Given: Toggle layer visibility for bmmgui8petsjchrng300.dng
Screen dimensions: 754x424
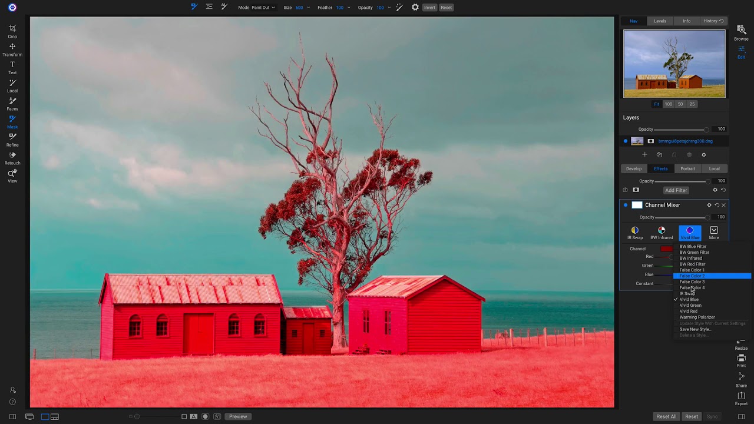Looking at the screenshot, I should click(x=626, y=141).
